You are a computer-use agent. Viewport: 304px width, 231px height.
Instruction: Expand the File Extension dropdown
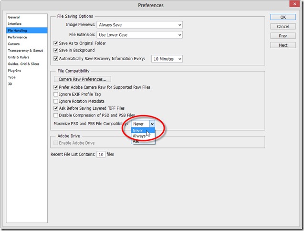tap(139, 35)
